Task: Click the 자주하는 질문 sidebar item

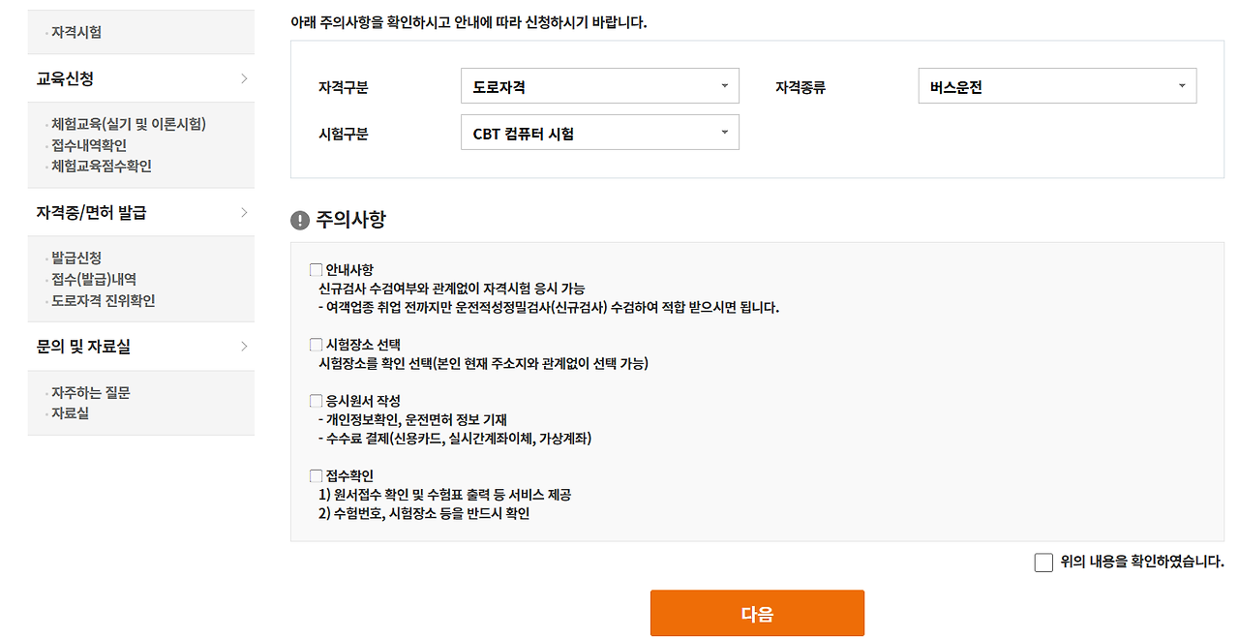Action: [85, 392]
